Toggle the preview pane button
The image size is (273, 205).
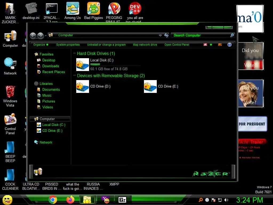[x=220, y=45]
